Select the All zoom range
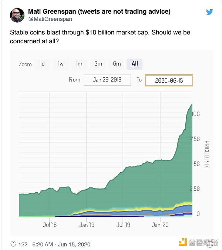The image size is (222, 250). (135, 64)
